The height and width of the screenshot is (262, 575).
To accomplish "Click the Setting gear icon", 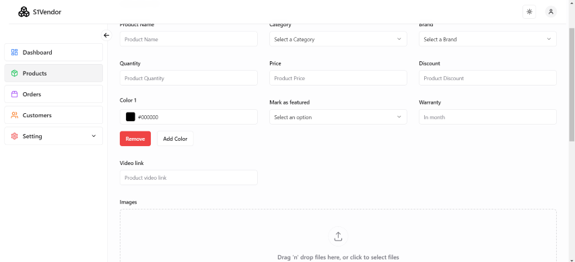I will click(14, 136).
